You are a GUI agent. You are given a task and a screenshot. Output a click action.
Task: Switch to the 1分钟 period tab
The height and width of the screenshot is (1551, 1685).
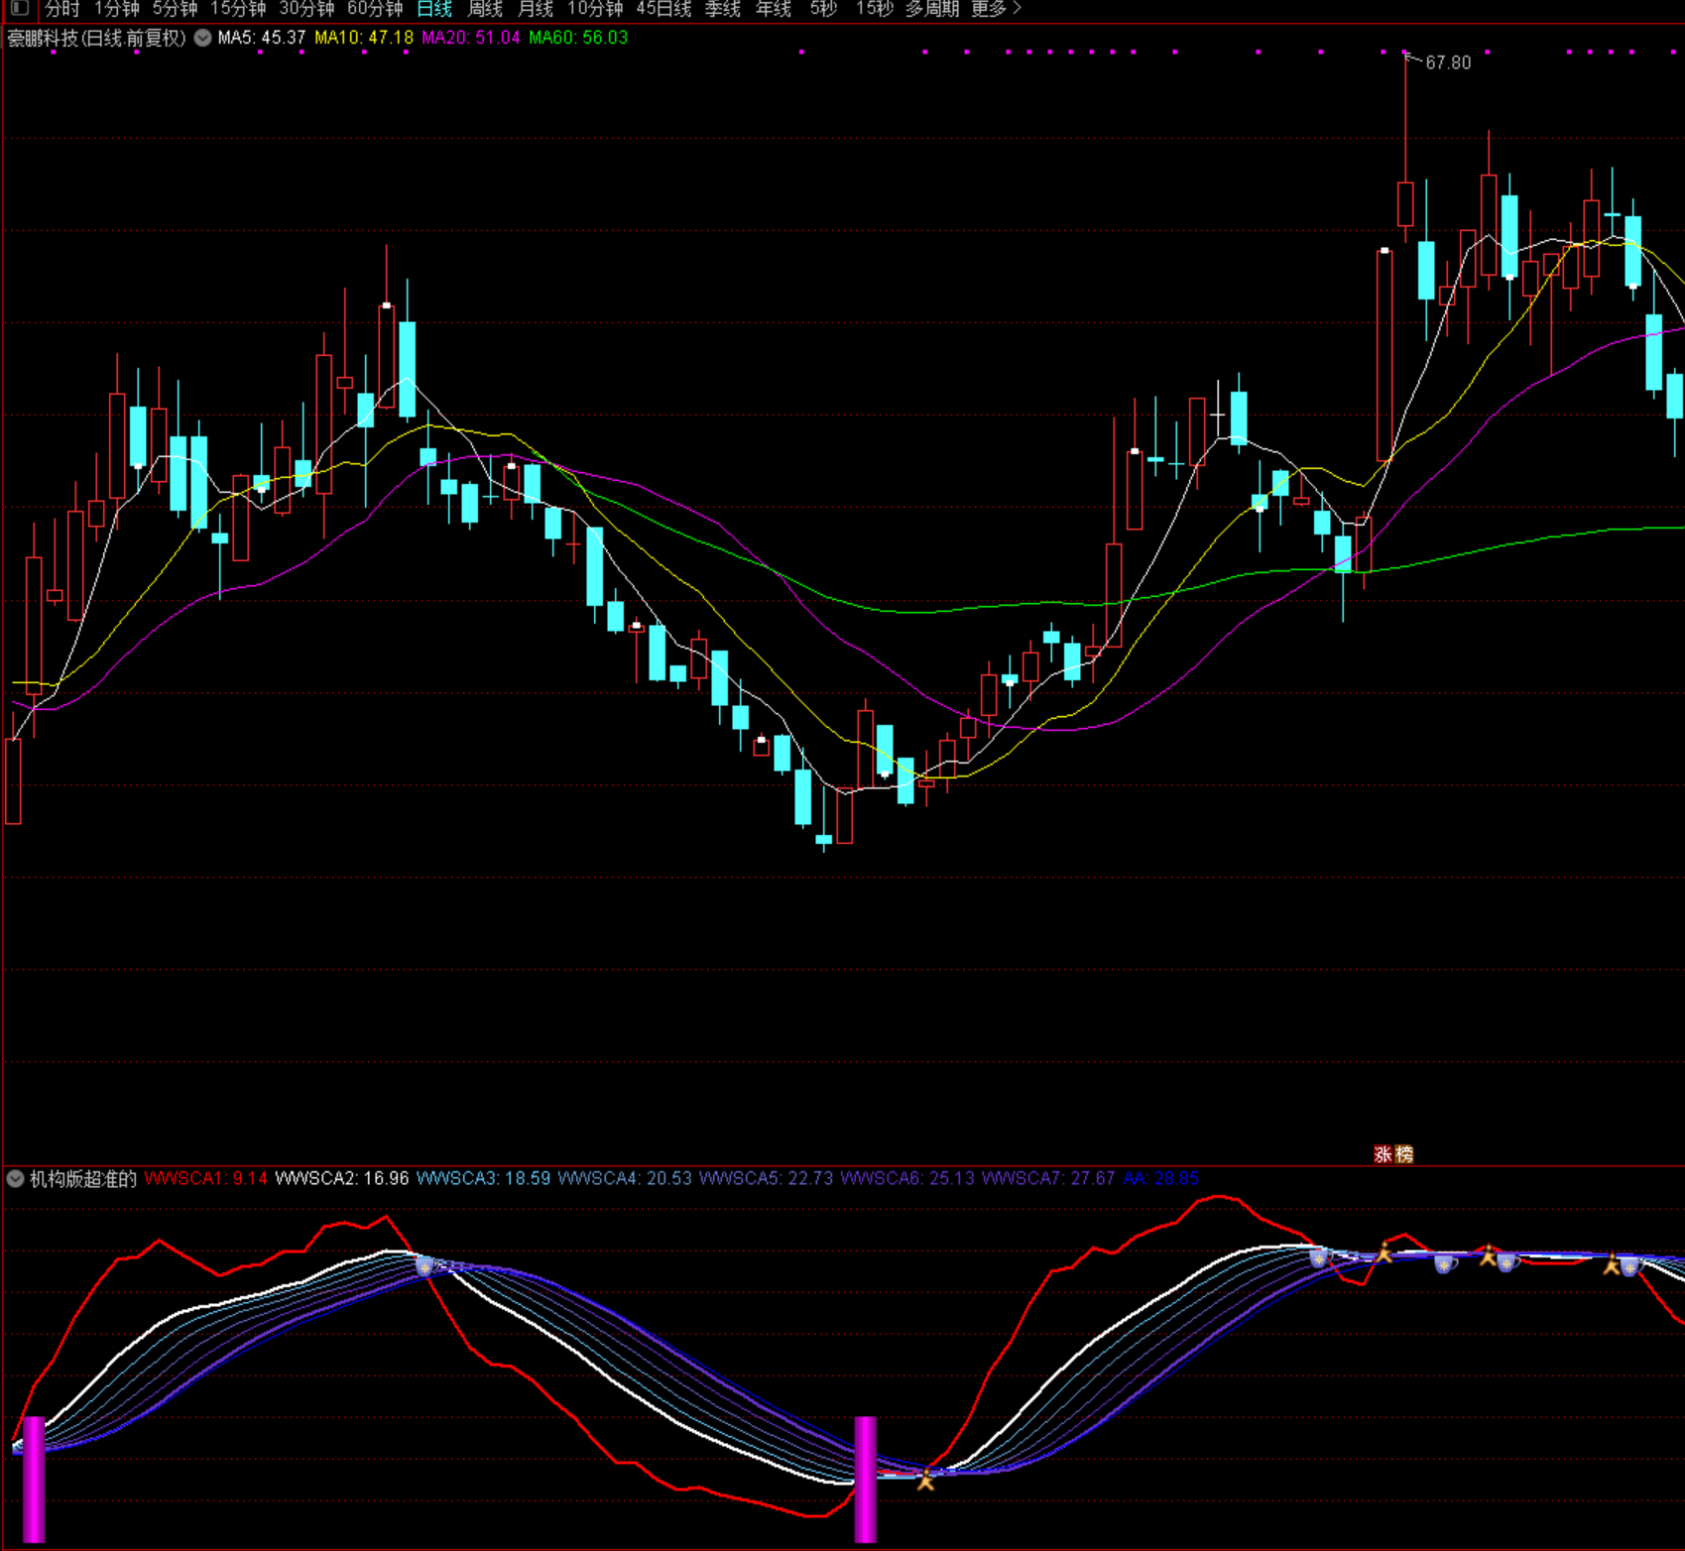coord(117,9)
